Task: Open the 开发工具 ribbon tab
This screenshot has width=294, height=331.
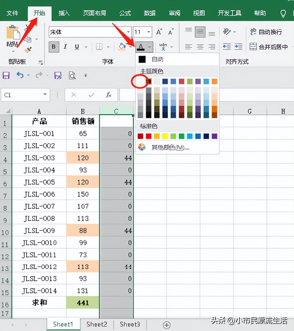Action: (x=229, y=13)
